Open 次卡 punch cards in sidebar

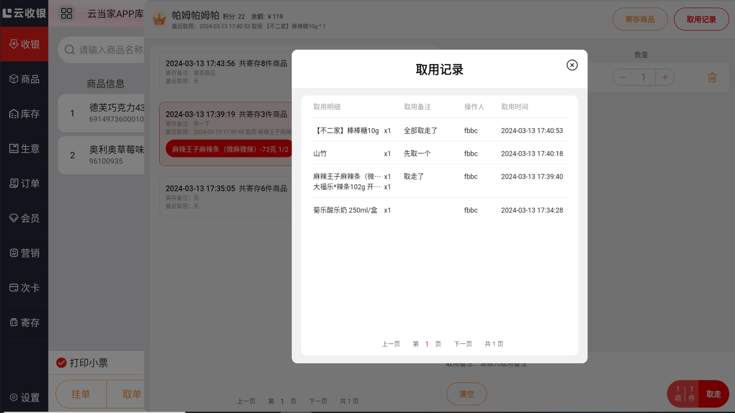pyautogui.click(x=24, y=288)
